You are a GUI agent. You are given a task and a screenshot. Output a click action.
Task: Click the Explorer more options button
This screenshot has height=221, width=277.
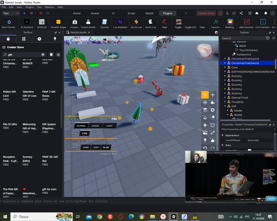click(x=274, y=38)
